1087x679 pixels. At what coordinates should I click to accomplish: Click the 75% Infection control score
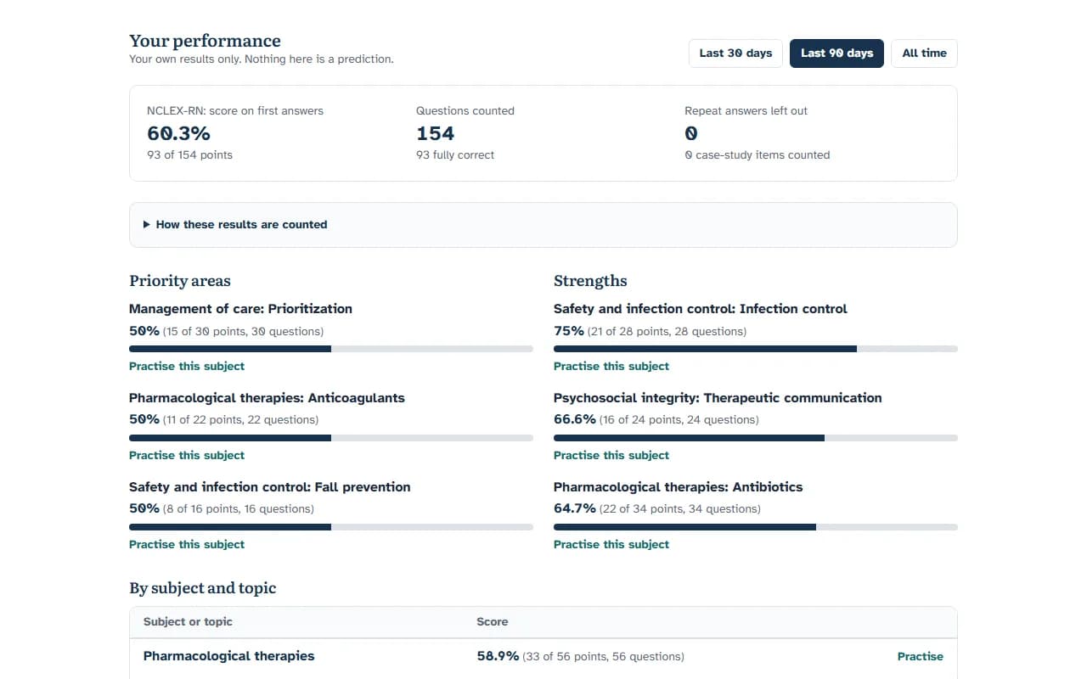point(569,331)
